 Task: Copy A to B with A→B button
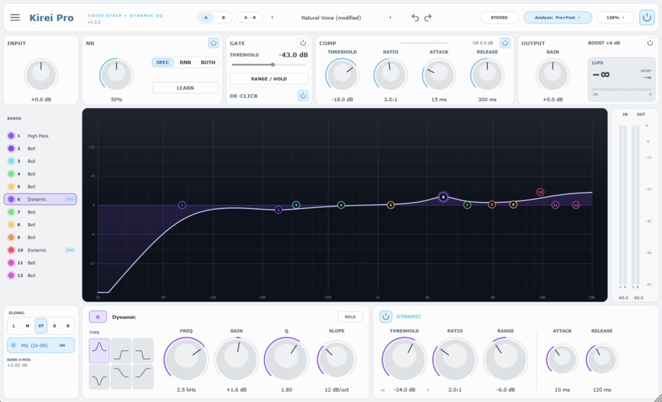250,17
